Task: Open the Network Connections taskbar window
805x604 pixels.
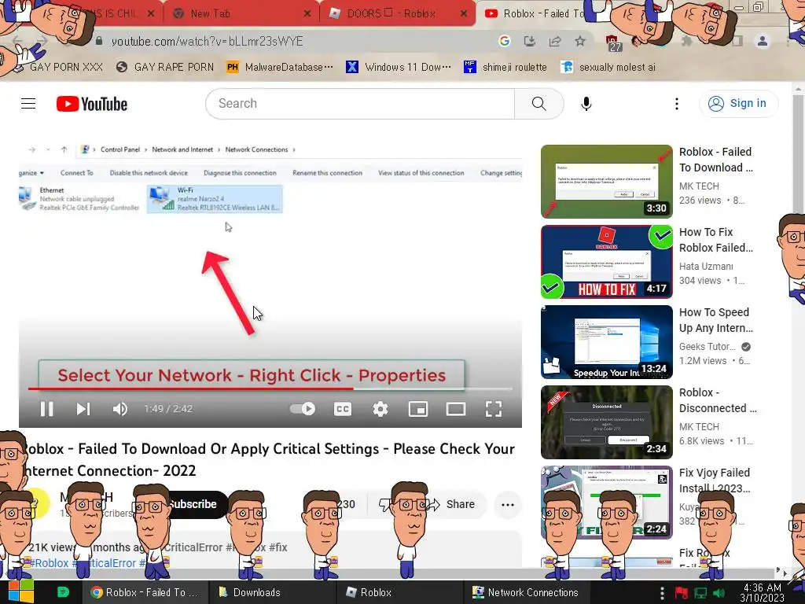Action: pyautogui.click(x=525, y=592)
